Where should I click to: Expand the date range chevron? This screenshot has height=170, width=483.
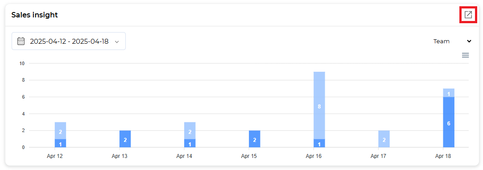[117, 41]
